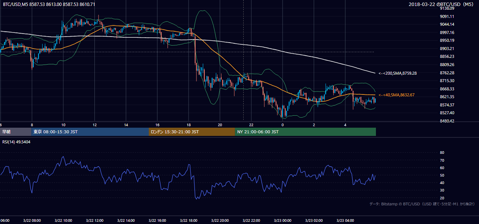Viewport: 479px width, 224px height.
Task: Click hour label 14 under price chart
Action: tap(126, 125)
